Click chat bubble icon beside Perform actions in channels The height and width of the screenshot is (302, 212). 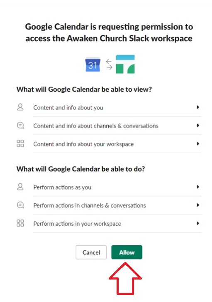point(20,205)
